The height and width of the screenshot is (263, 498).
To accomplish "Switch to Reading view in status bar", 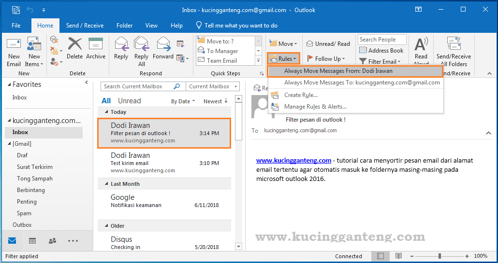I will coord(398,256).
